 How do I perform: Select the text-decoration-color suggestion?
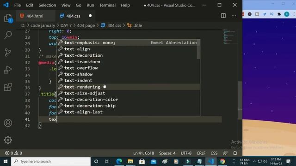[129, 100]
